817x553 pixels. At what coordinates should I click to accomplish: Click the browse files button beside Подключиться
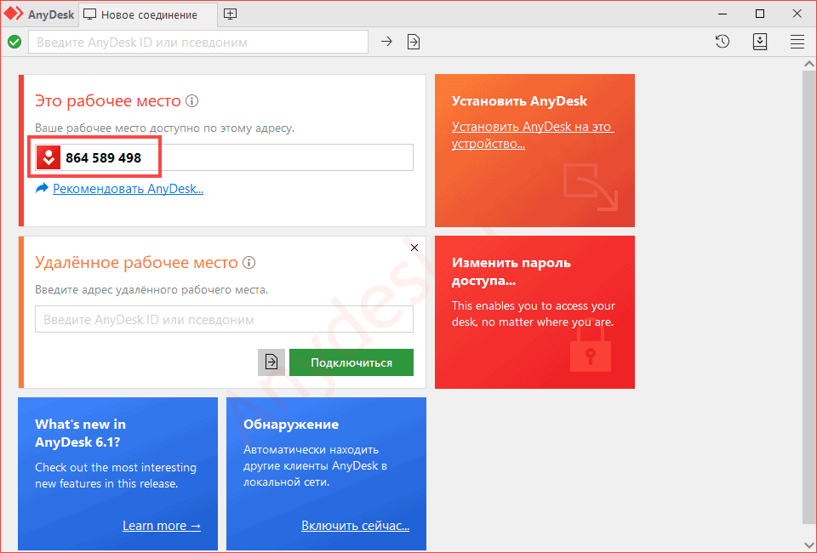(271, 362)
